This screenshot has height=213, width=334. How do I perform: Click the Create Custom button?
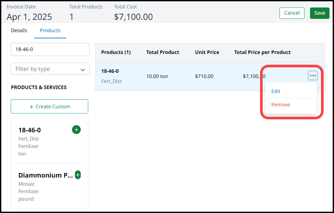(x=50, y=107)
